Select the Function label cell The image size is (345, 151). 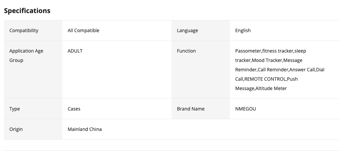(186, 51)
